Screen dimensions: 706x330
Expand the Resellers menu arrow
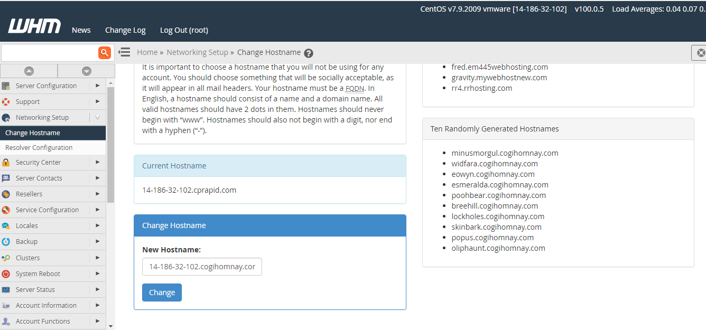pyautogui.click(x=97, y=194)
